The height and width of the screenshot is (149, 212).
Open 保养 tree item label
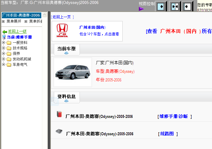[16, 54]
